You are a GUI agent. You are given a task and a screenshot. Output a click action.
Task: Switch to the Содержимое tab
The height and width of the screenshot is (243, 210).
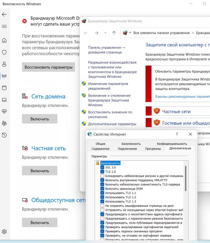pos(100,149)
